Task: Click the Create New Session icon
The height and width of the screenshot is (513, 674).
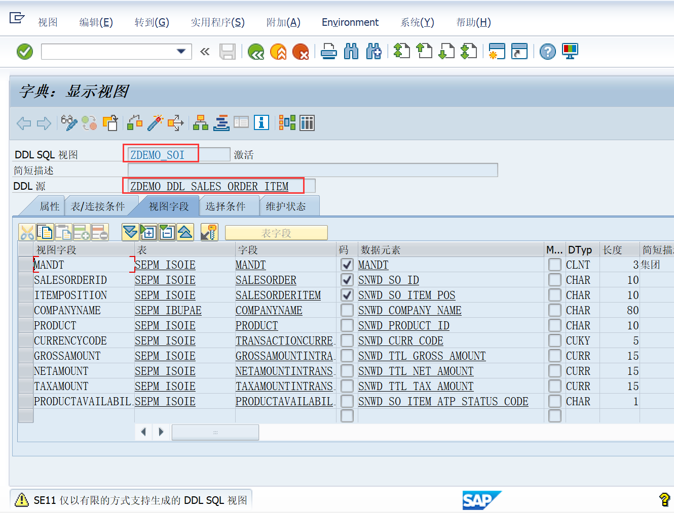Action: (x=497, y=52)
